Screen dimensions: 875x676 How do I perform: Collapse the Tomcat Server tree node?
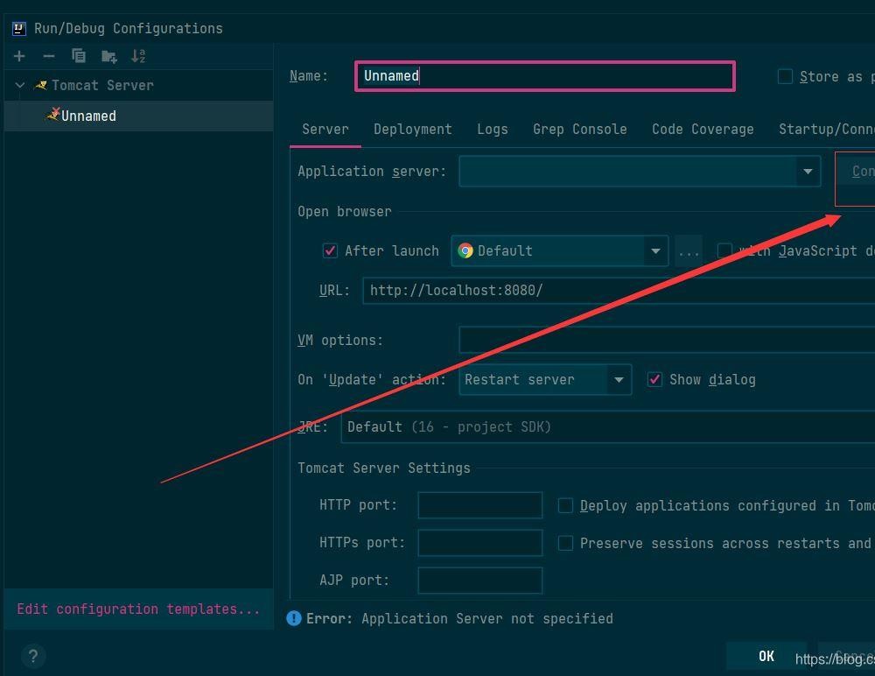tap(20, 86)
